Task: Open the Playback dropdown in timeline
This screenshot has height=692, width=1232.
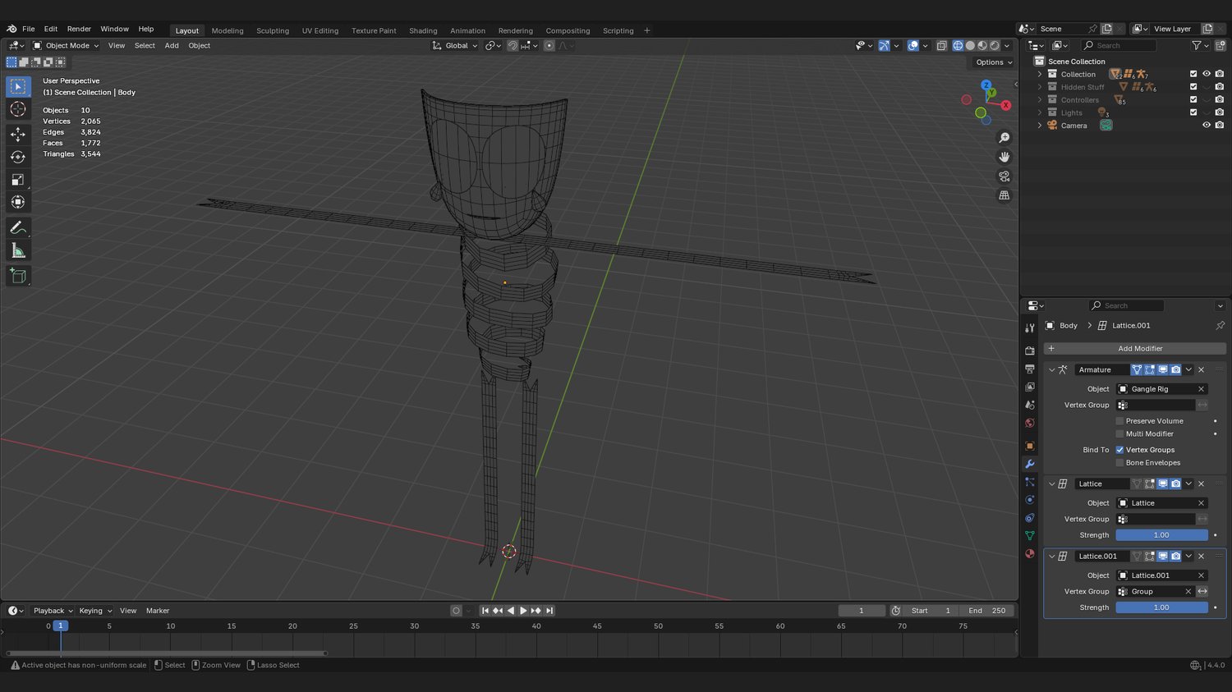Action: pyautogui.click(x=53, y=611)
